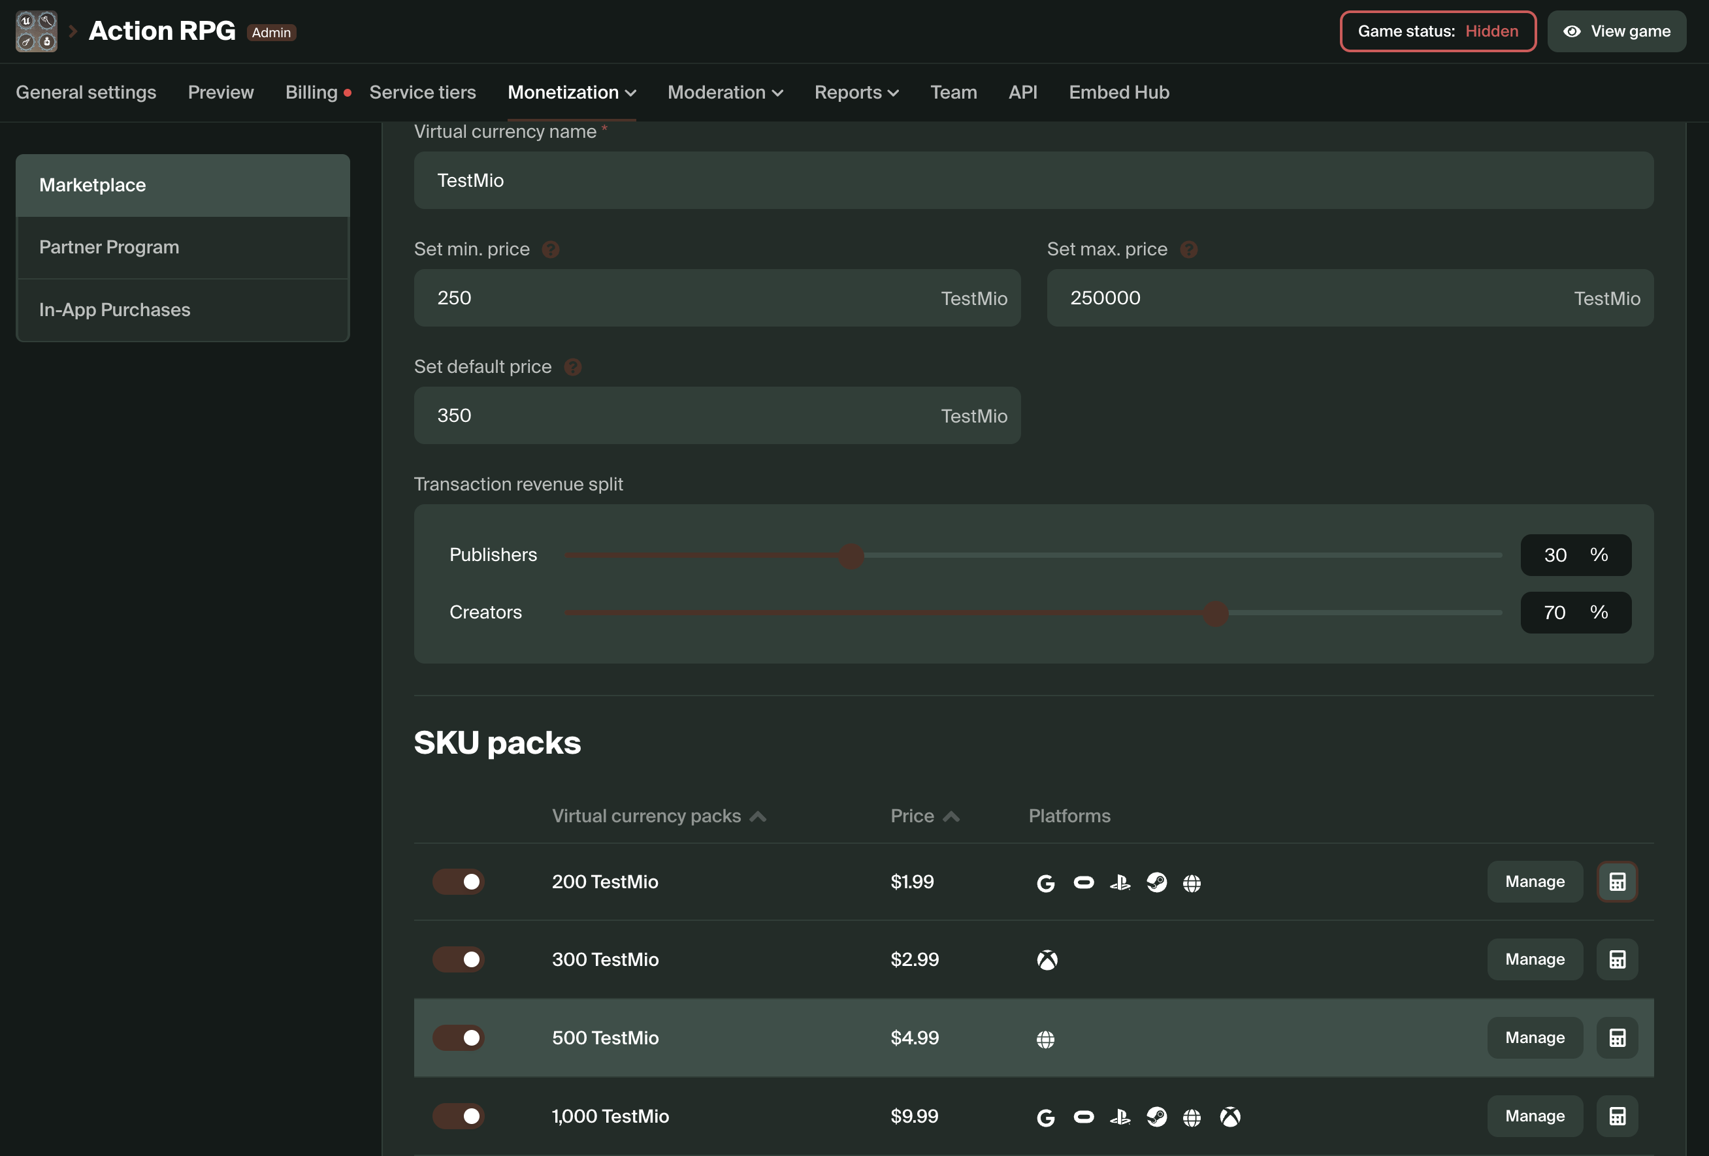Screen dimensions: 1709x1156
Task: Expand the Moderation menu
Action: point(724,93)
